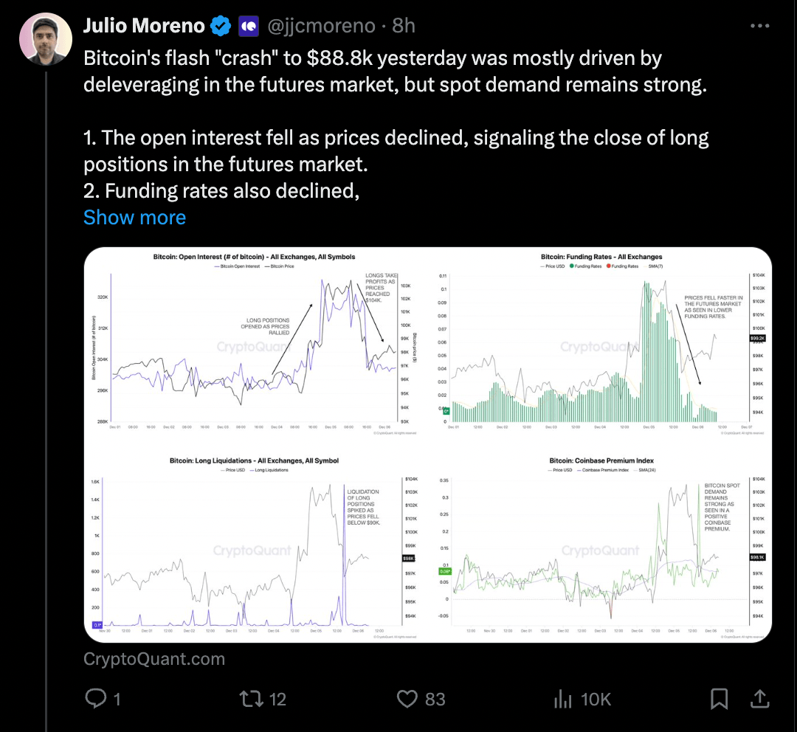Open the more options ellipsis menu

coord(759,24)
